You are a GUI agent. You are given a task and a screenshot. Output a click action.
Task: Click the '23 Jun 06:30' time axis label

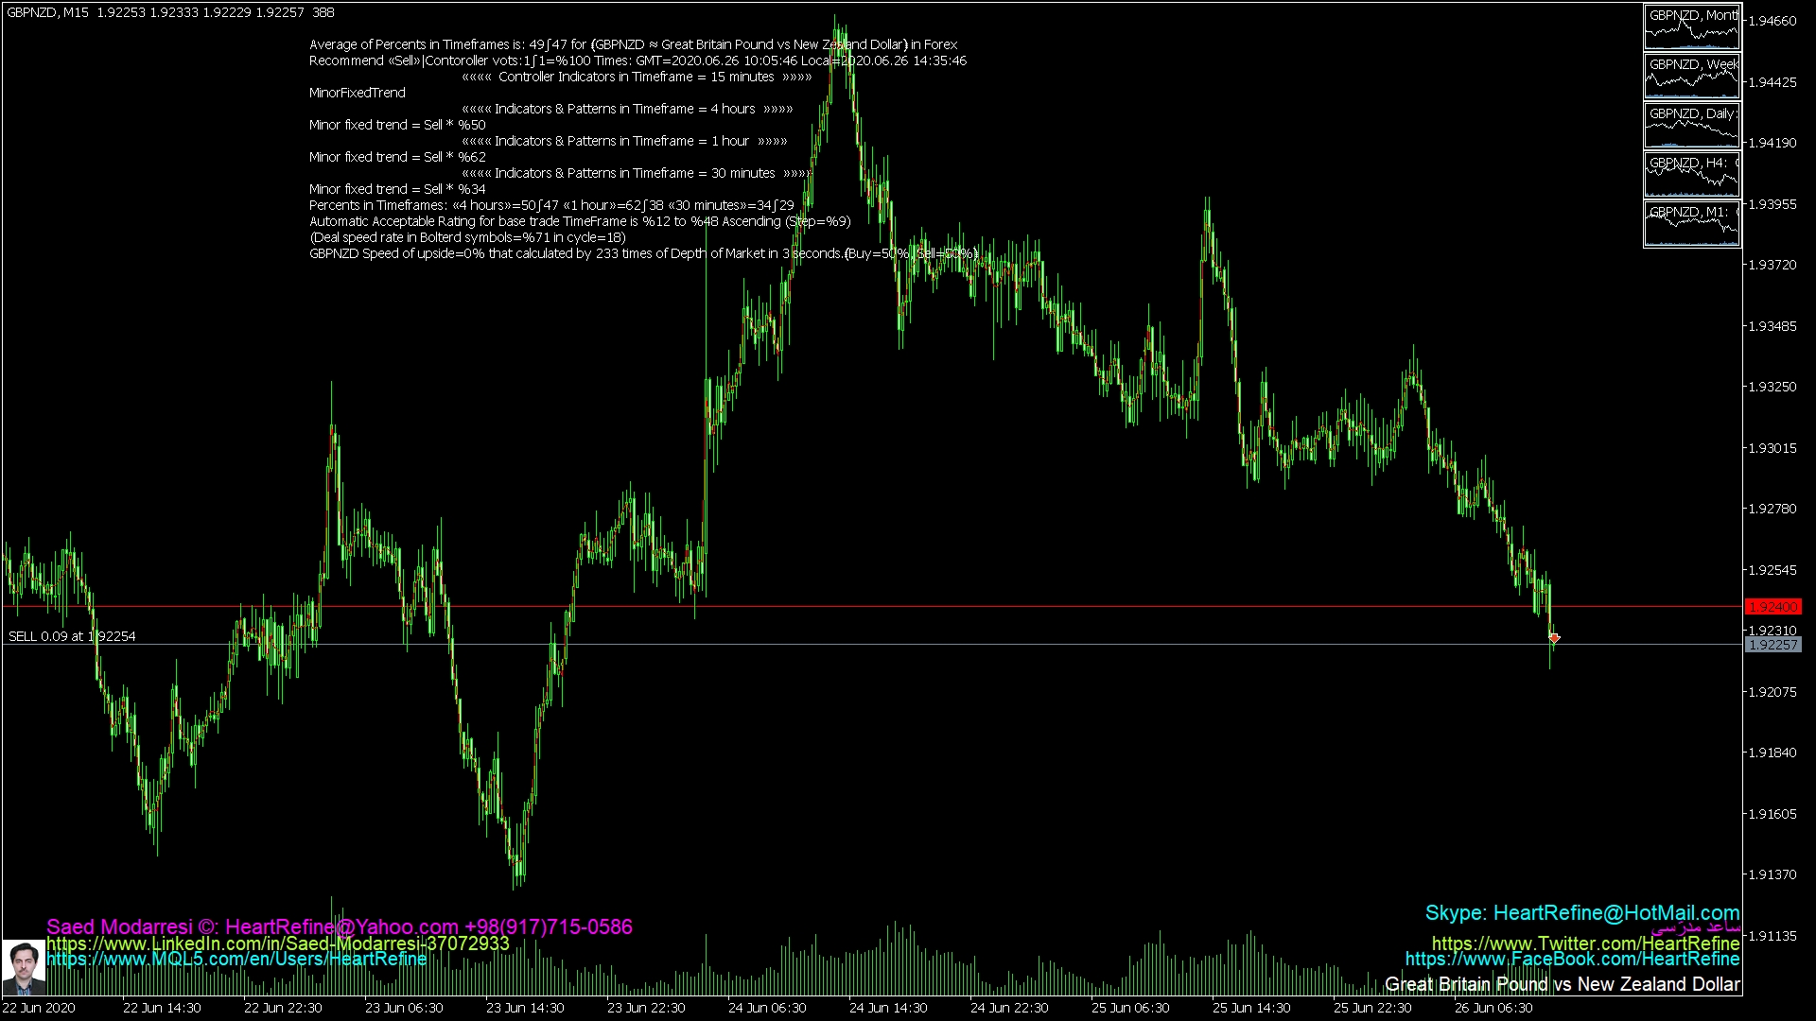click(x=404, y=1008)
